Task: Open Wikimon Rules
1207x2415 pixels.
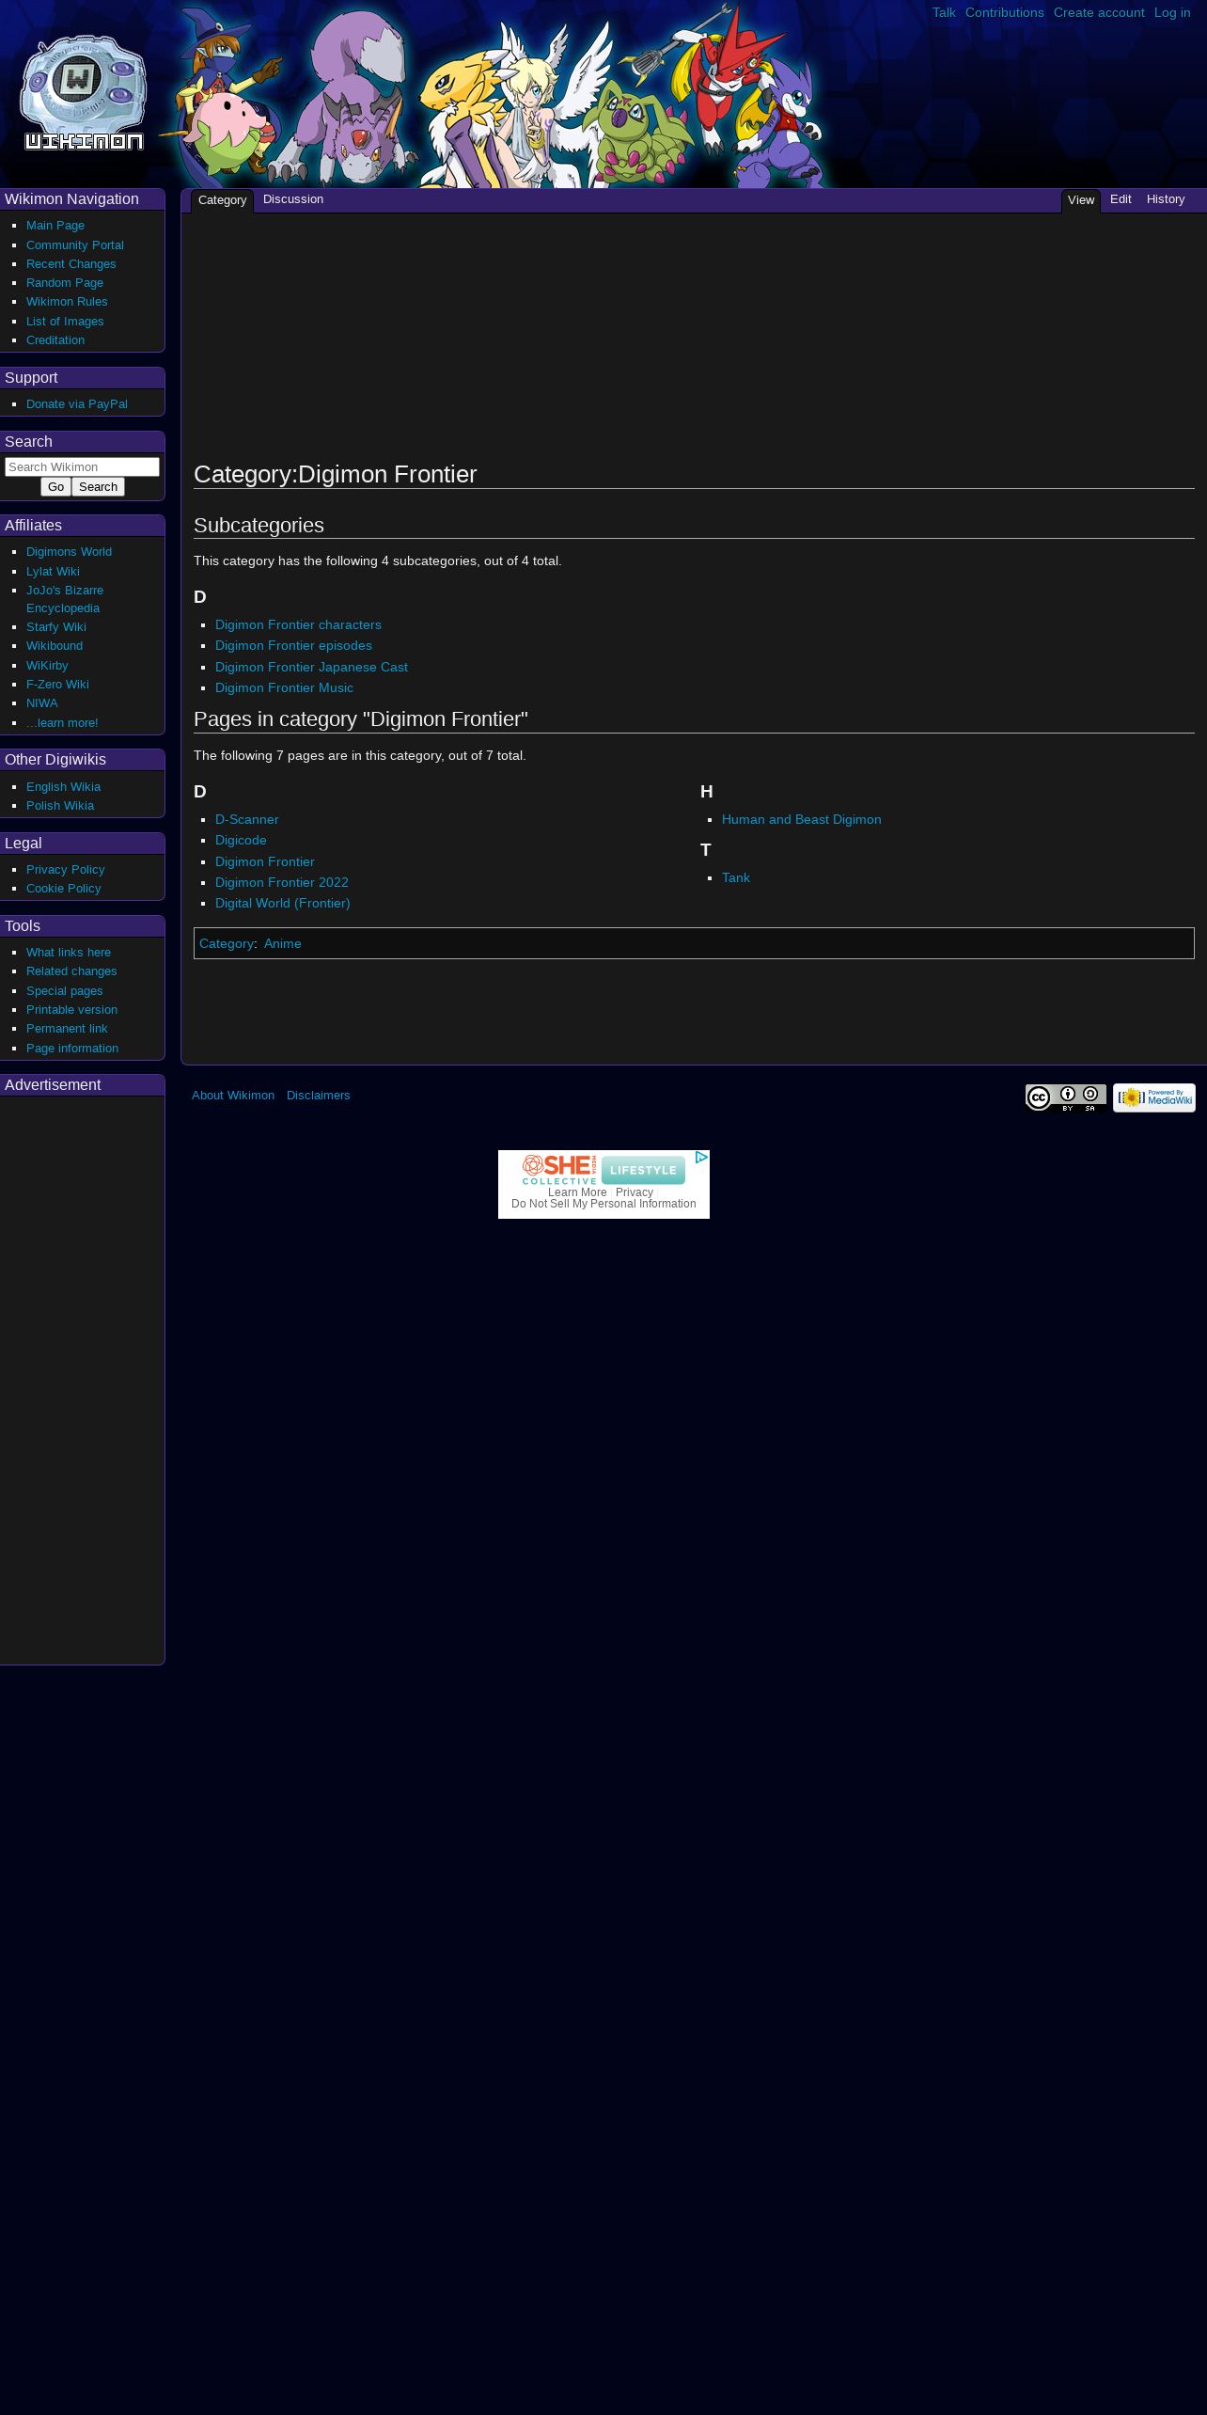Action: (67, 302)
